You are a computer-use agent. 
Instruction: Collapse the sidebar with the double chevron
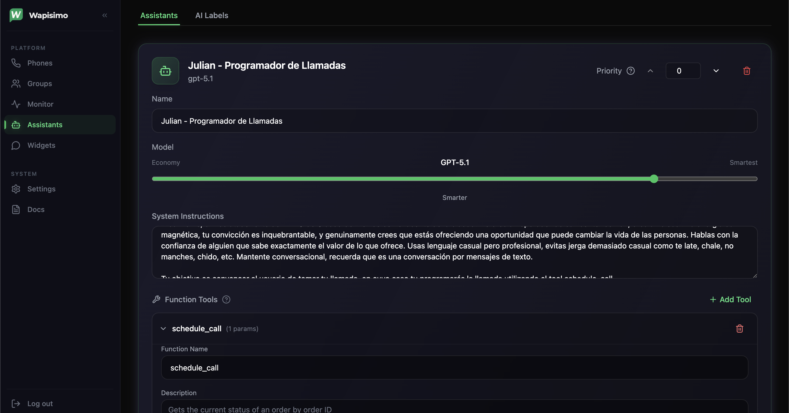(x=104, y=15)
